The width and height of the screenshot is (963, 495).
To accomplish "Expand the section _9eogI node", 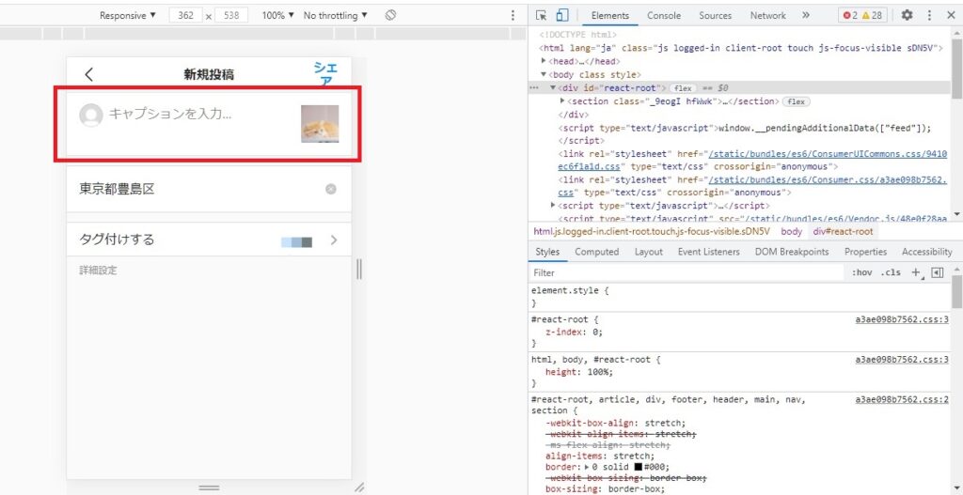I will coord(562,101).
